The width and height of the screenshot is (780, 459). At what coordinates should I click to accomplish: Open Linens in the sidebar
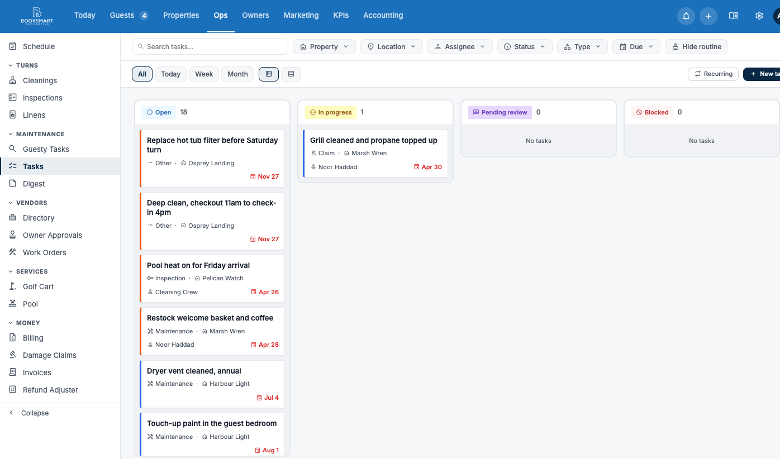(x=60, y=115)
